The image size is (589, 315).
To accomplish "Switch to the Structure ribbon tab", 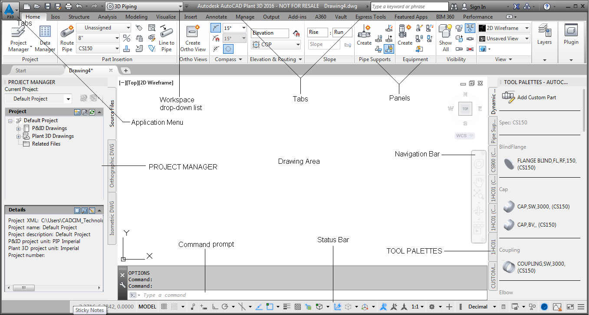I will [x=79, y=17].
